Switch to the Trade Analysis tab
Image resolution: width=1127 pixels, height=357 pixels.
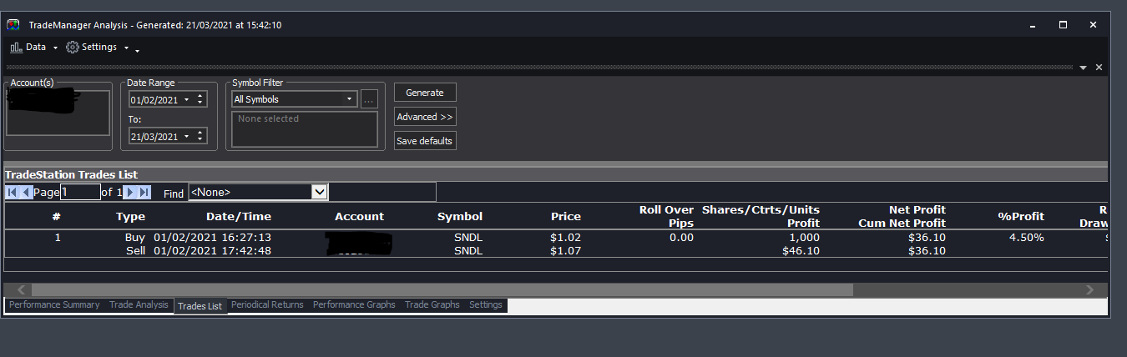click(x=139, y=305)
